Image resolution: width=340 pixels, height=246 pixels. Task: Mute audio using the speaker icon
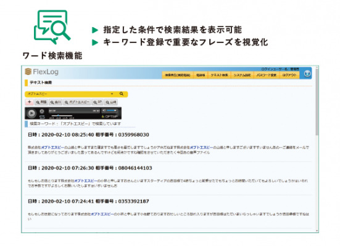(x=104, y=111)
